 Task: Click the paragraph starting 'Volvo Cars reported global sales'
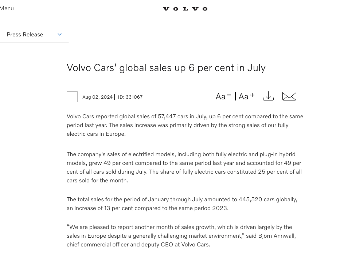click(185, 125)
